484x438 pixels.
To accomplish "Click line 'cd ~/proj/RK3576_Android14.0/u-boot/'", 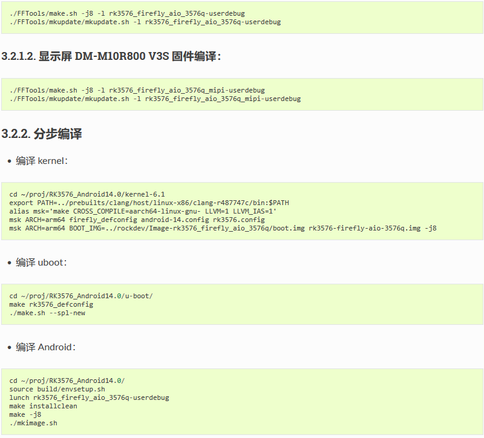I will (x=81, y=296).
